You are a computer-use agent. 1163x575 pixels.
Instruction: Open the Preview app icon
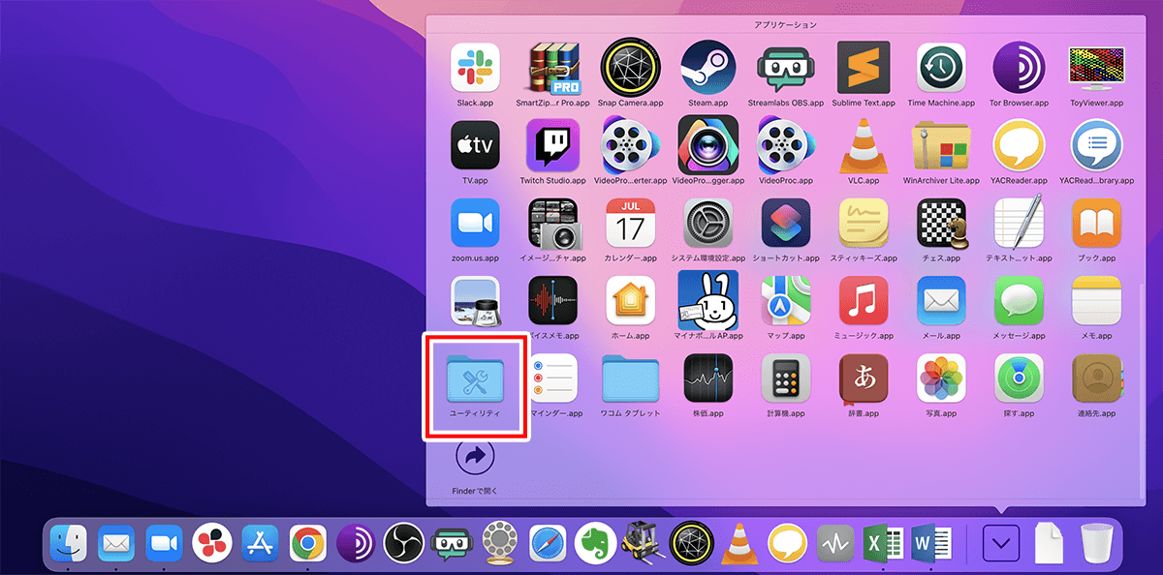(475, 301)
